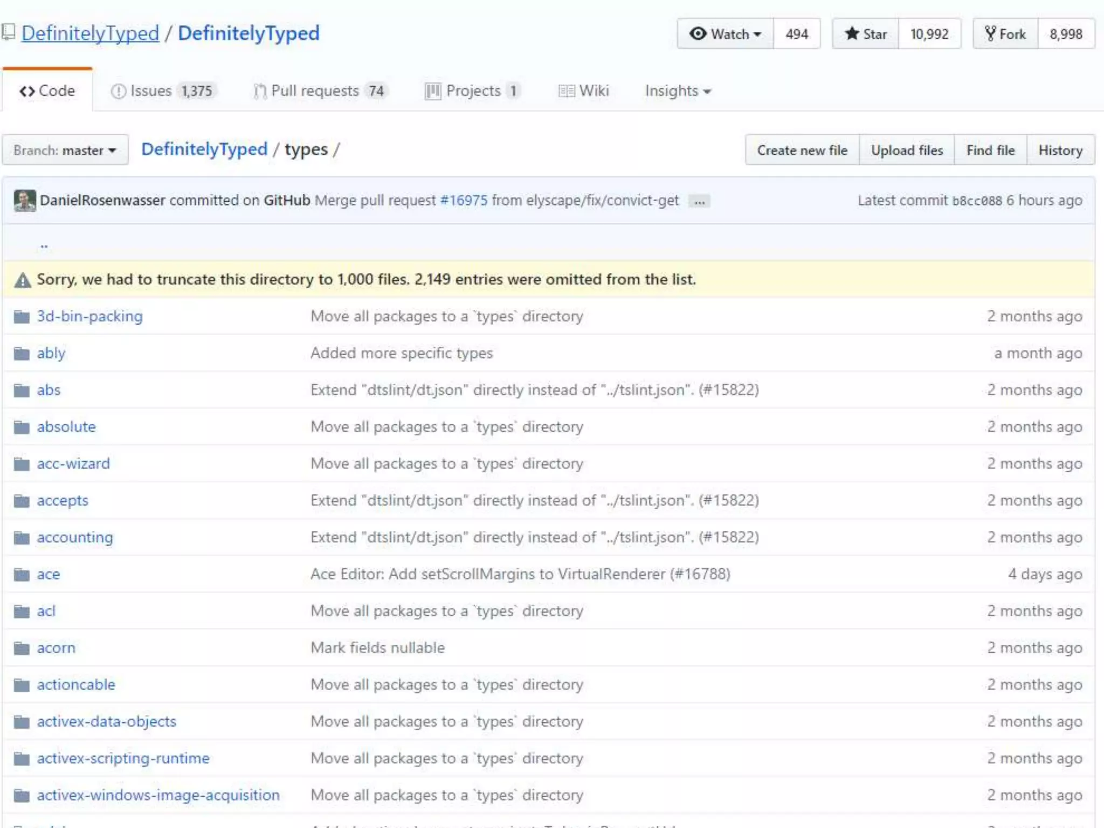Open the actioncable folder
1104x828 pixels.
76,685
